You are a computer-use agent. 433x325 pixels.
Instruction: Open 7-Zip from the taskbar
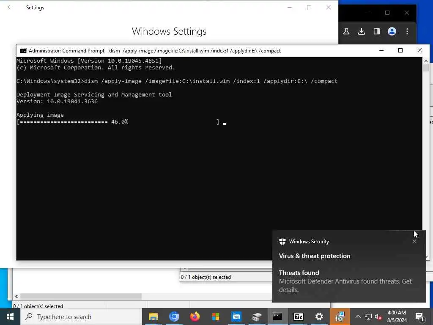[298, 317]
